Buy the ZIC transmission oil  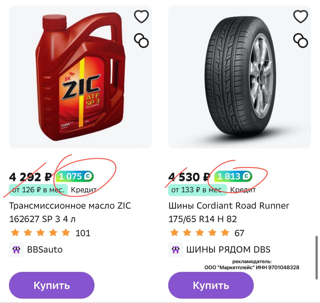click(x=52, y=285)
